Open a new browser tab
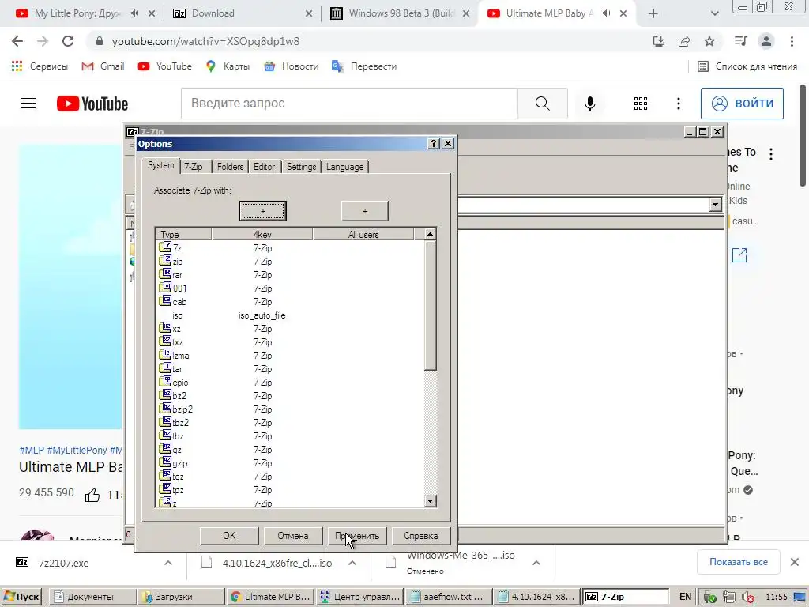The width and height of the screenshot is (809, 607). click(x=653, y=13)
